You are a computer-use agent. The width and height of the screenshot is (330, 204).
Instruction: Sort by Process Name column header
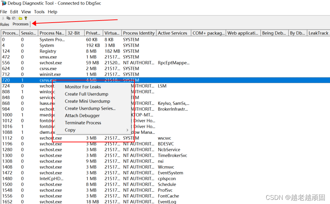pos(52,33)
